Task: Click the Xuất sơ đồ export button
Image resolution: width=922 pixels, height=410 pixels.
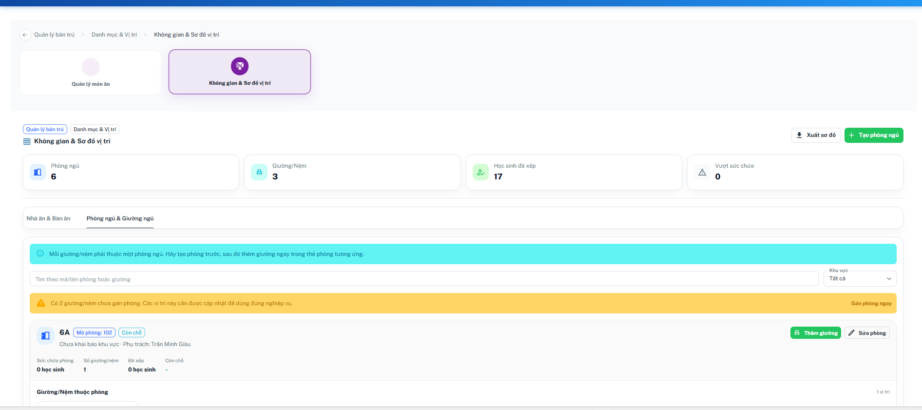Action: pyautogui.click(x=816, y=135)
